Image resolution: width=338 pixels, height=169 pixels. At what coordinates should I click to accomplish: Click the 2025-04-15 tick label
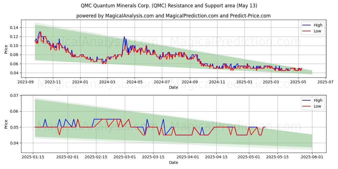pyautogui.click(x=216, y=157)
